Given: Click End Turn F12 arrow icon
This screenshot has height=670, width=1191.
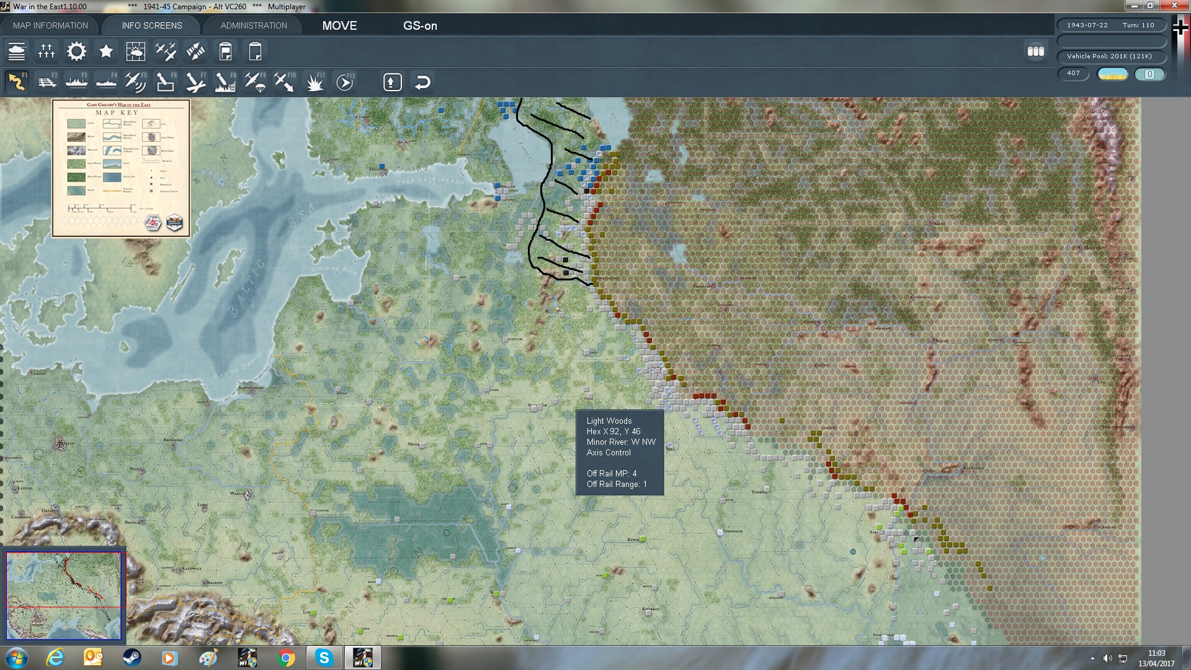Looking at the screenshot, I should (345, 82).
